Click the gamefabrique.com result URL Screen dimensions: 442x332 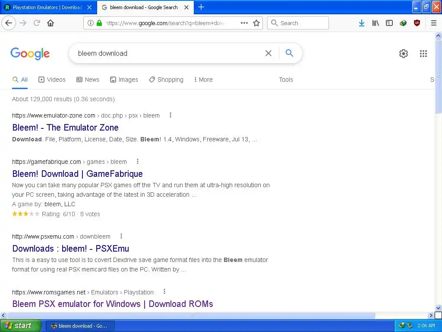69,162
